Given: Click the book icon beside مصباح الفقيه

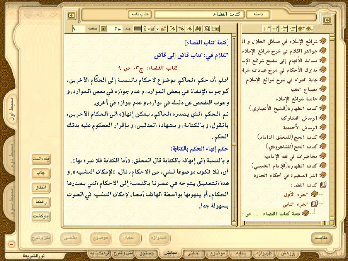Looking at the screenshot, I should (323, 89).
